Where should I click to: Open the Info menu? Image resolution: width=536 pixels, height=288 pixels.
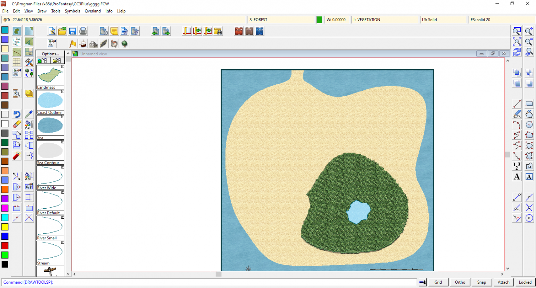tap(109, 11)
